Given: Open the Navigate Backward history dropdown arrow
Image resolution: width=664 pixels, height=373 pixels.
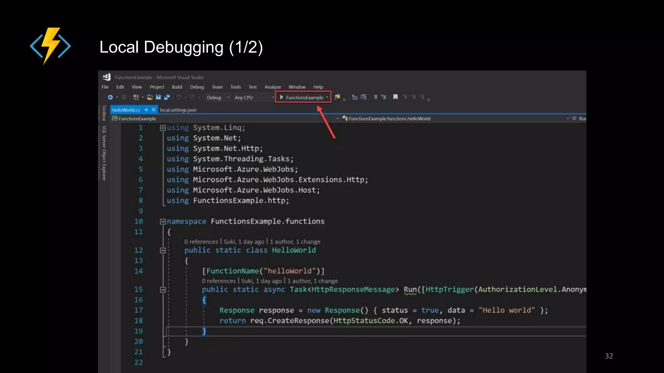Looking at the screenshot, I should click(117, 97).
